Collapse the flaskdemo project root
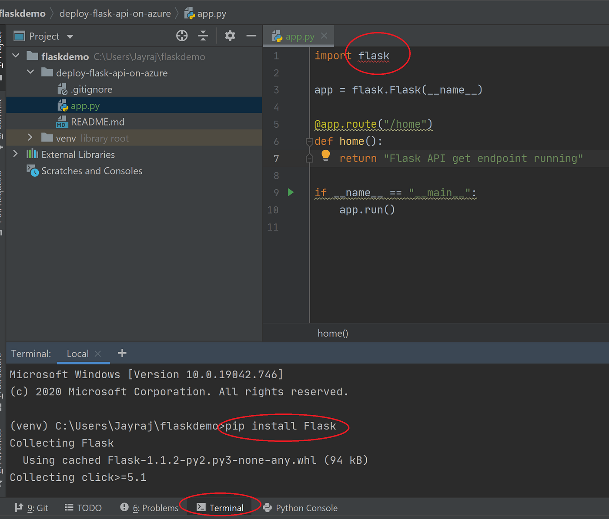The height and width of the screenshot is (519, 609). click(16, 56)
